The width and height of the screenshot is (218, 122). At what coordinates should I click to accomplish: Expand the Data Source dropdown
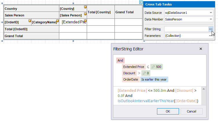(x=211, y=13)
